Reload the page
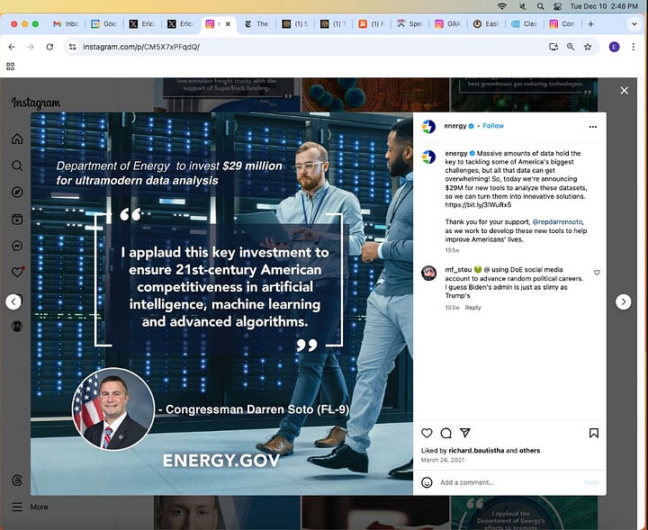Screen dimensions: 648x530 (x=49, y=47)
